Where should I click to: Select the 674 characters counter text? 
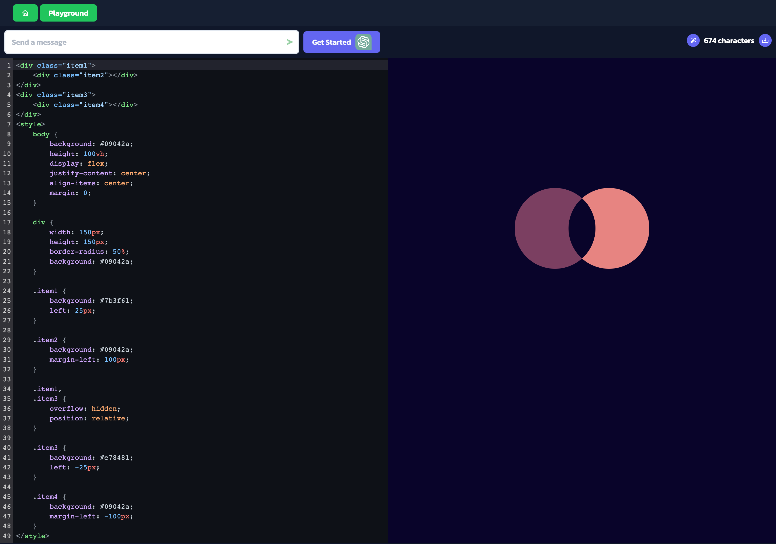coord(729,41)
